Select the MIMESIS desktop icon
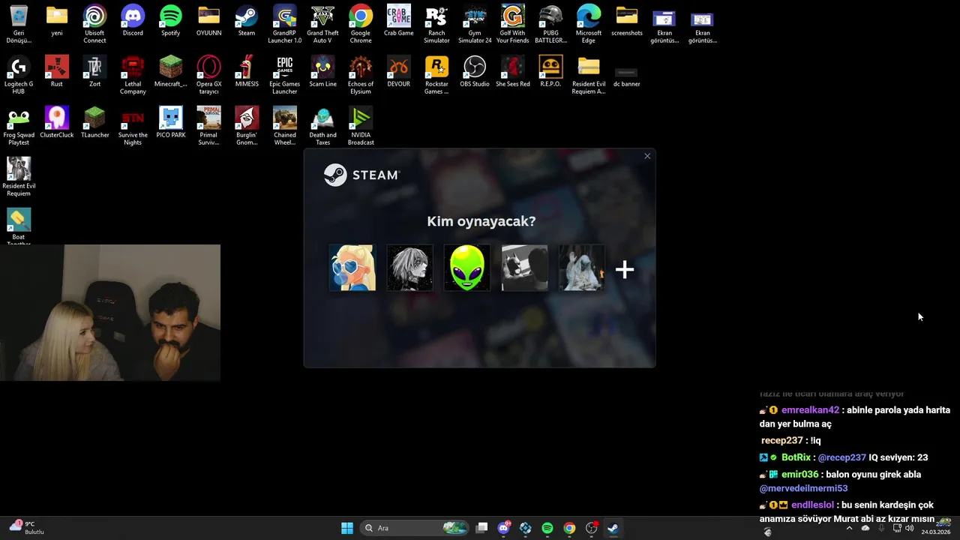960x540 pixels. [247, 71]
